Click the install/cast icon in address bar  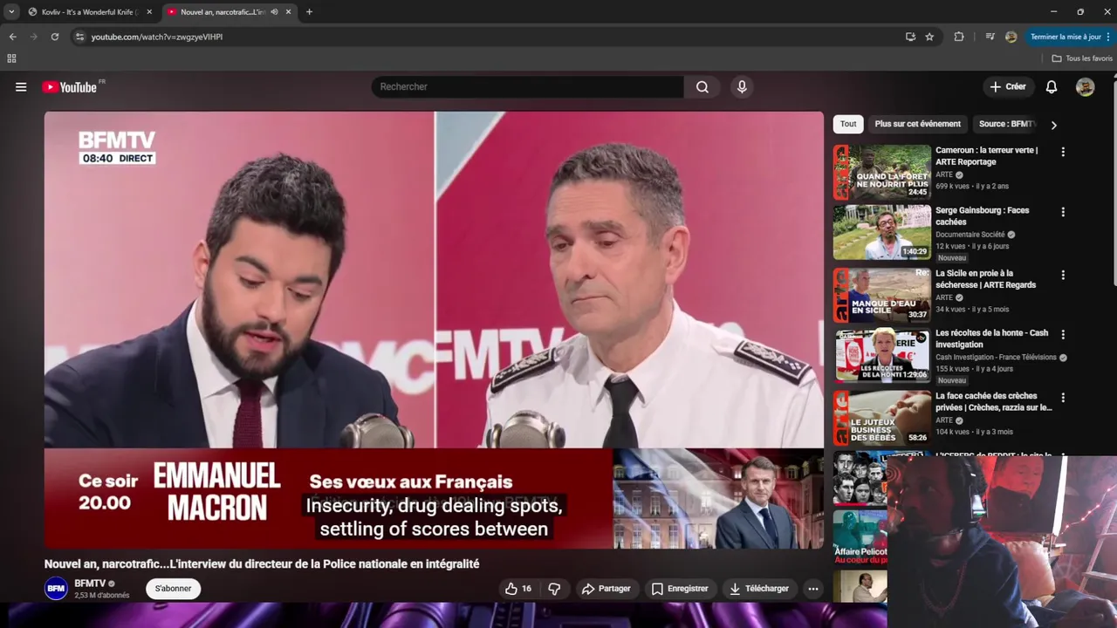910,37
